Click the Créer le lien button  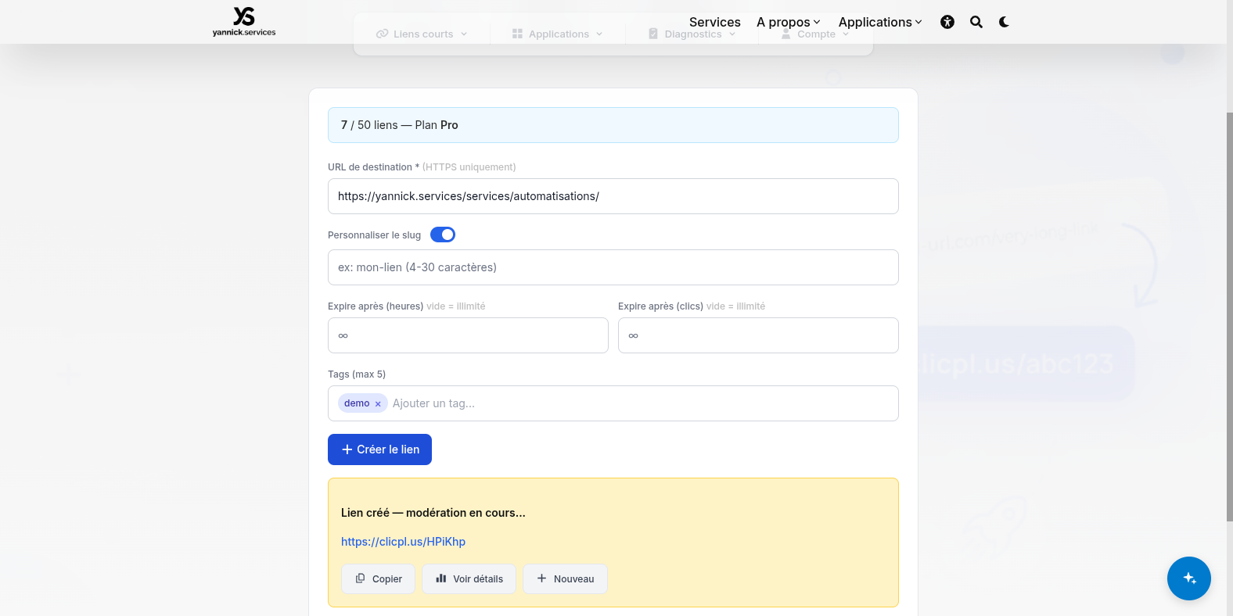(x=379, y=449)
